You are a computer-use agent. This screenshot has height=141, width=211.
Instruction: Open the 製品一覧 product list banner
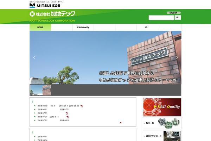162,123
